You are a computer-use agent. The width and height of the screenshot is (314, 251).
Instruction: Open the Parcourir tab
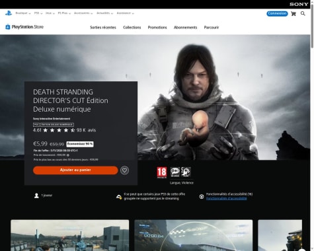click(212, 27)
